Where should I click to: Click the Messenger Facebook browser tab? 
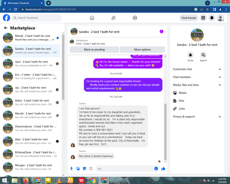coord(23,3)
